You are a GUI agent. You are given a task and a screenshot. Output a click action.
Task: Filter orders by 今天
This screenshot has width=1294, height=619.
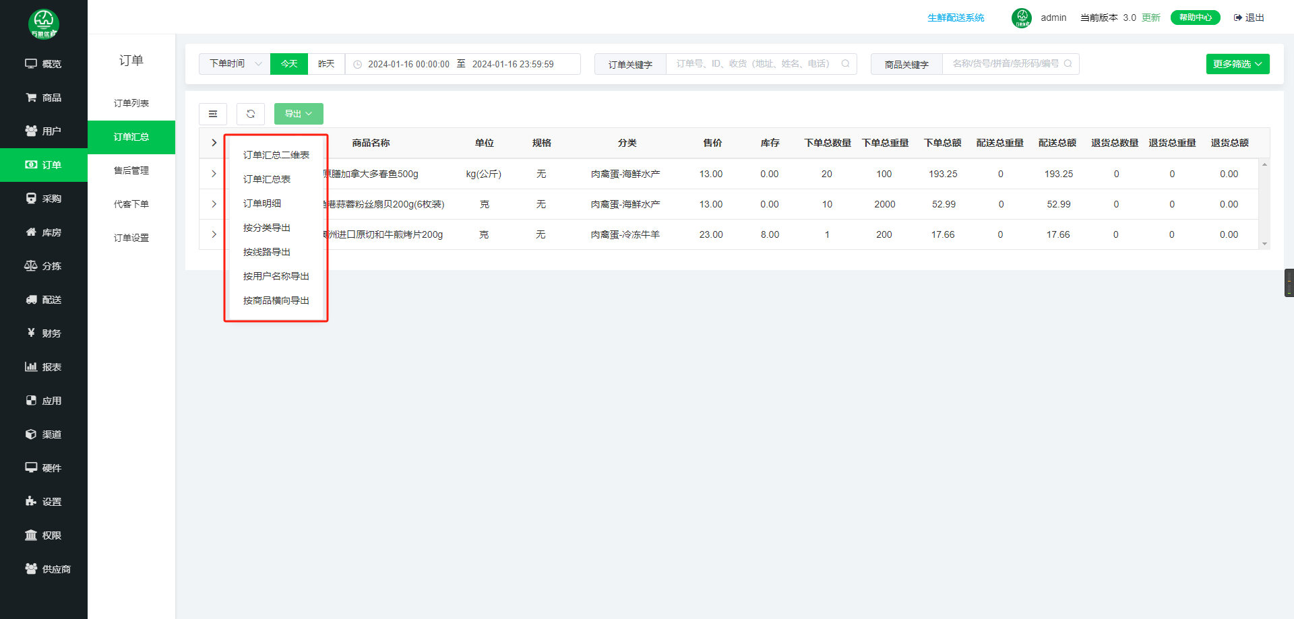tap(289, 64)
